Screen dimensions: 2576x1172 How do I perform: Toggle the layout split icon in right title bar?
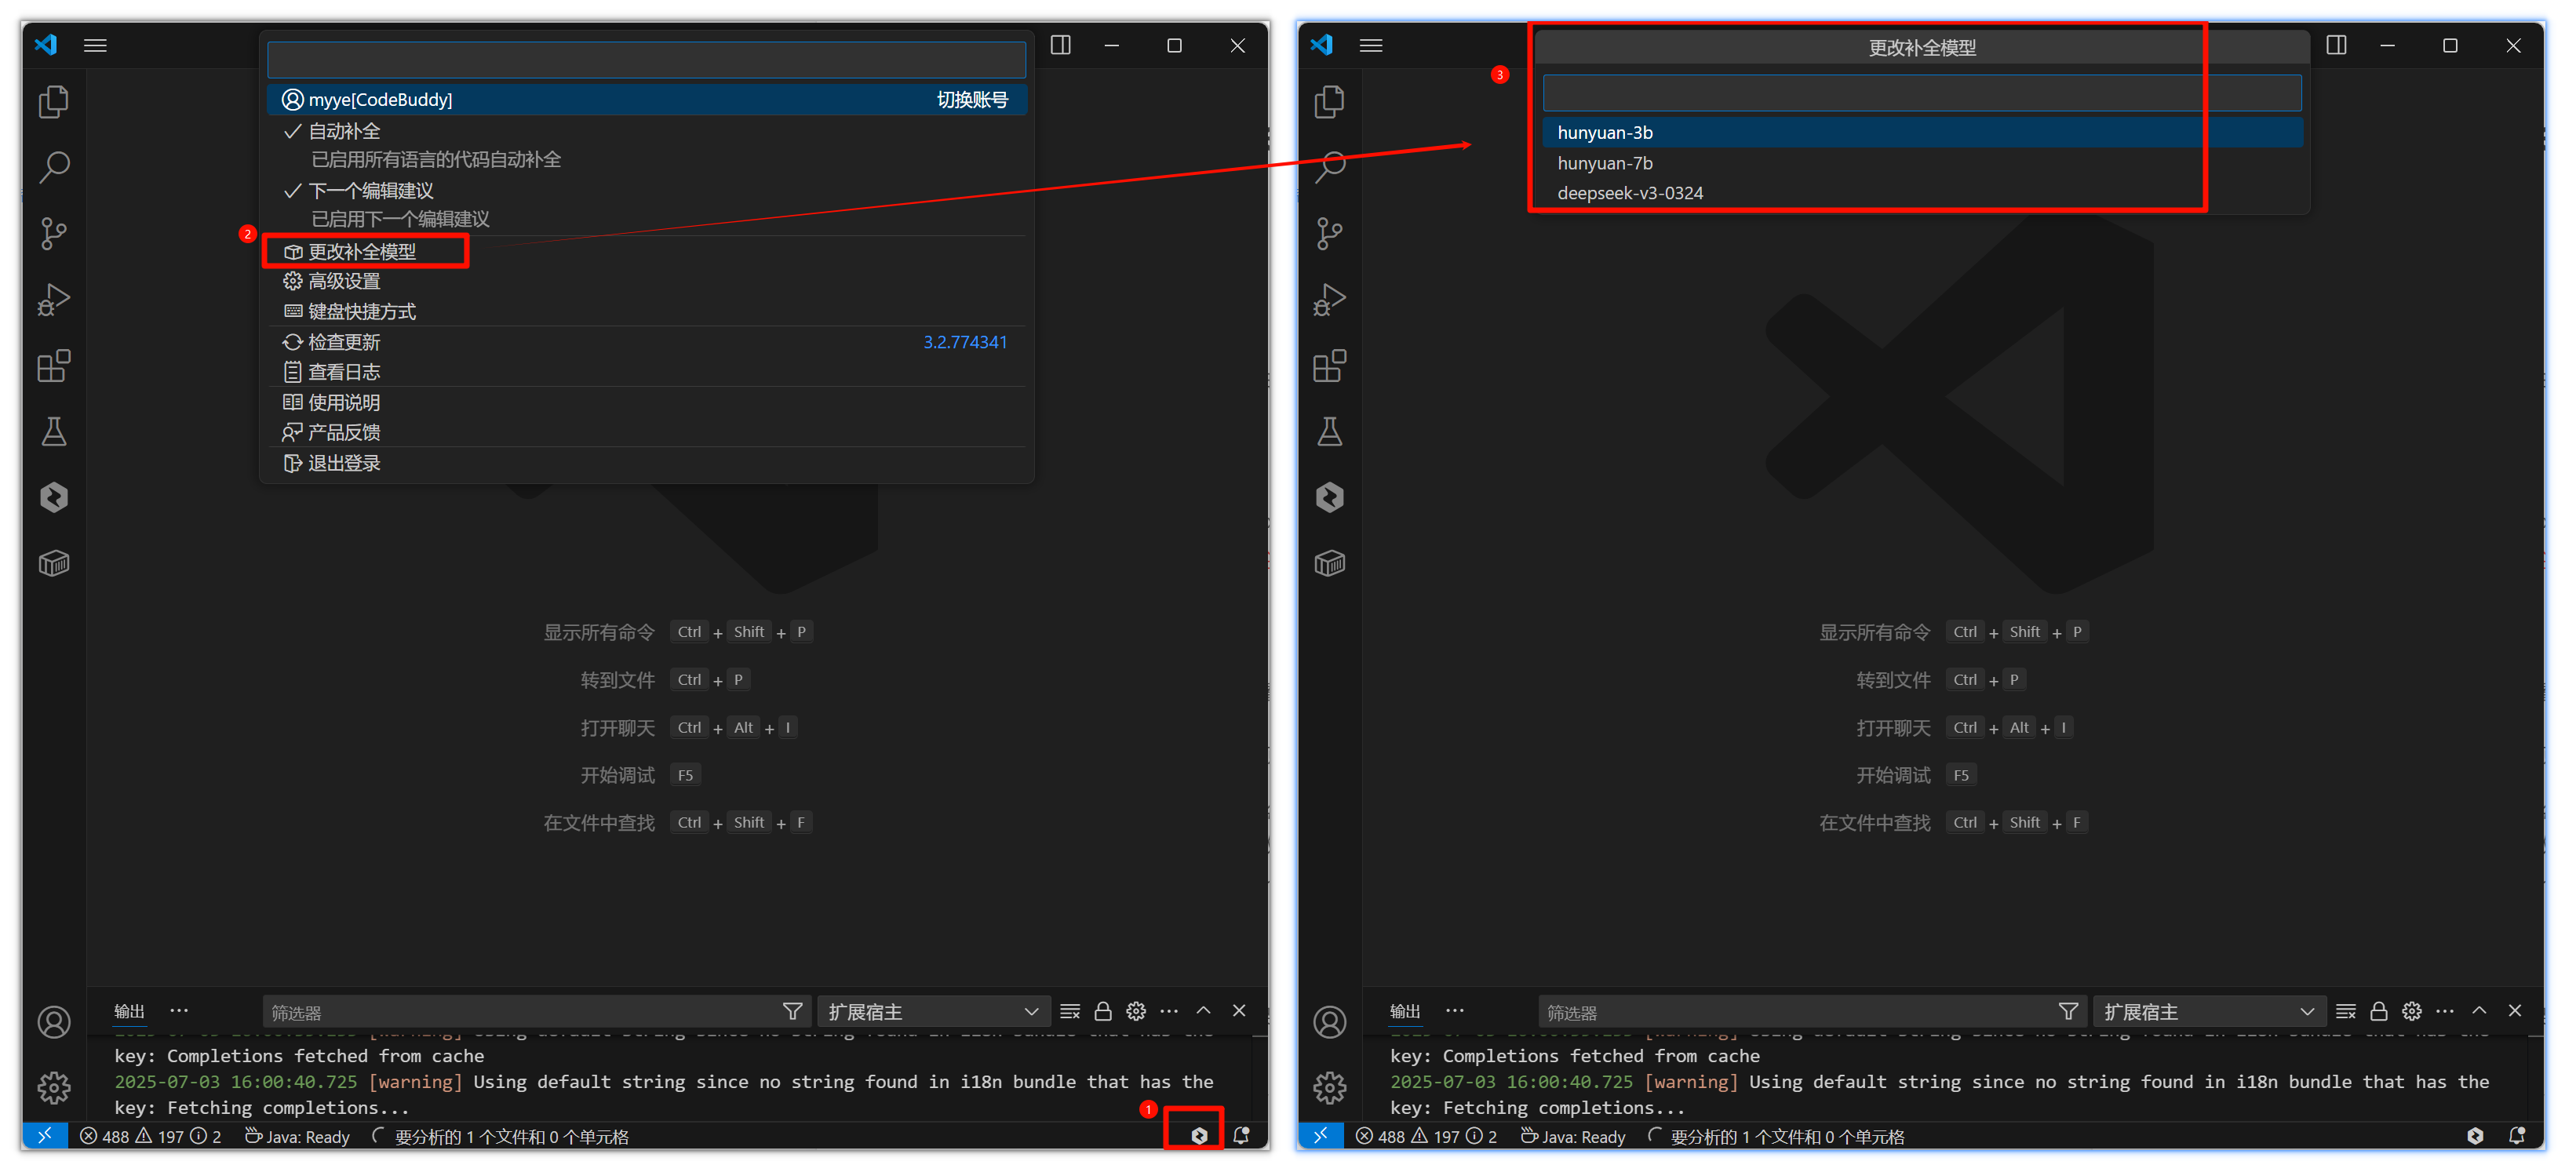tap(2336, 45)
